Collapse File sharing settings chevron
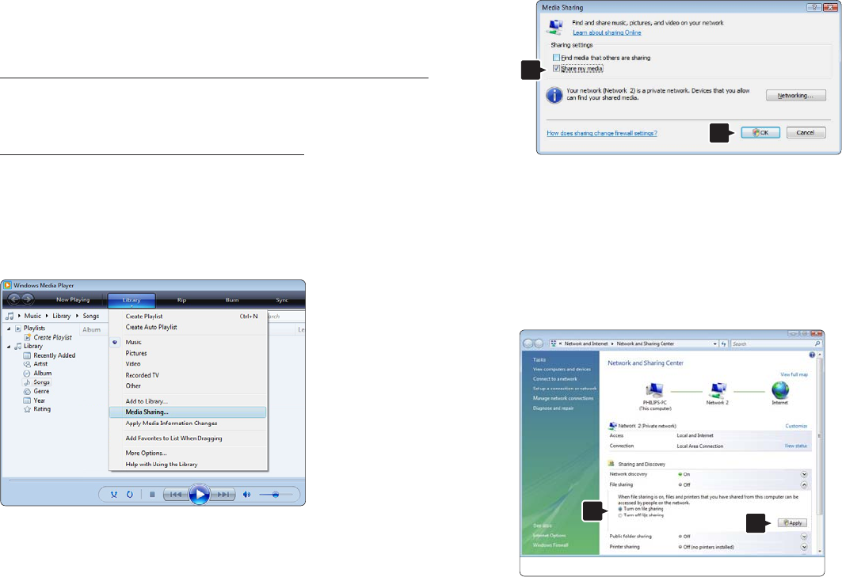 coord(804,484)
